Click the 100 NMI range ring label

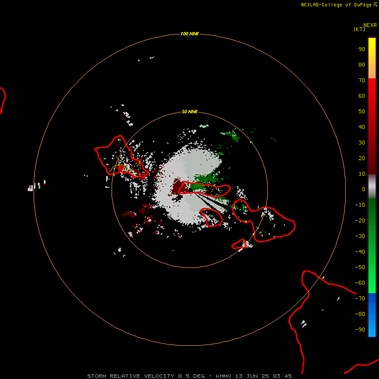tap(189, 34)
